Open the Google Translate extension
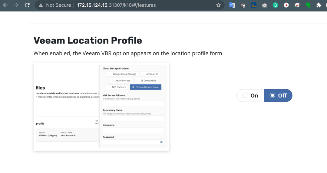Image resolution: width=327 pixels, height=173 pixels. 232,5
